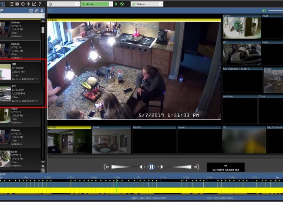Screen dimensions: 283x202
Task: Open the Active profile dropdown
Action: 97,4
